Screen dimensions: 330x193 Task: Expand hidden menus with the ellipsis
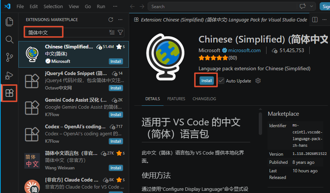115,7
